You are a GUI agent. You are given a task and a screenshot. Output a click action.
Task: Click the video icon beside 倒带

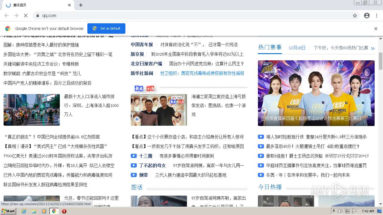pos(134,175)
